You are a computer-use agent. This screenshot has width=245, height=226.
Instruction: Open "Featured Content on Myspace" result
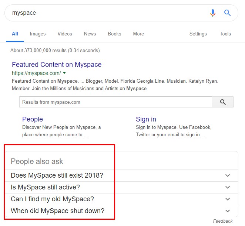[57, 65]
